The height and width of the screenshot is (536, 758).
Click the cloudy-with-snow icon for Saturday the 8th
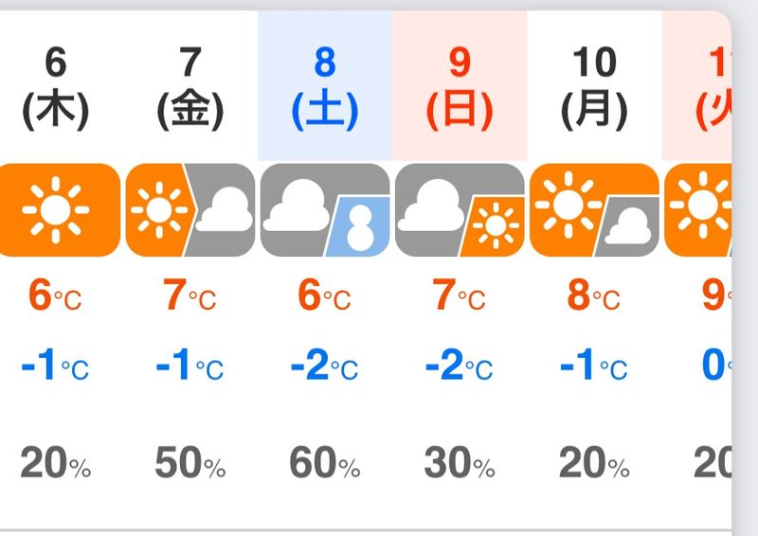point(325,210)
